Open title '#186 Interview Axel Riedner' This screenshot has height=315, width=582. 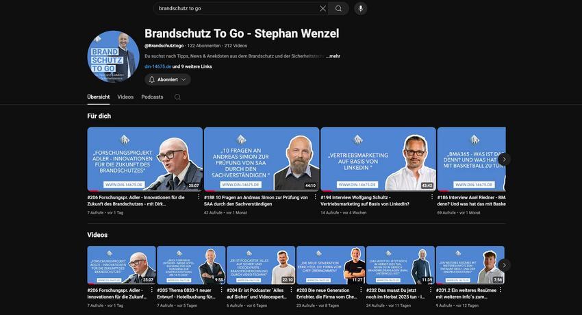tap(471, 201)
